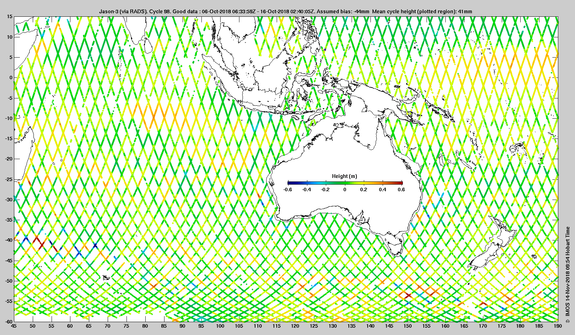Click longitude axis tick label "75"
Image resolution: width=575 pixels, height=335 pixels.
[127, 326]
